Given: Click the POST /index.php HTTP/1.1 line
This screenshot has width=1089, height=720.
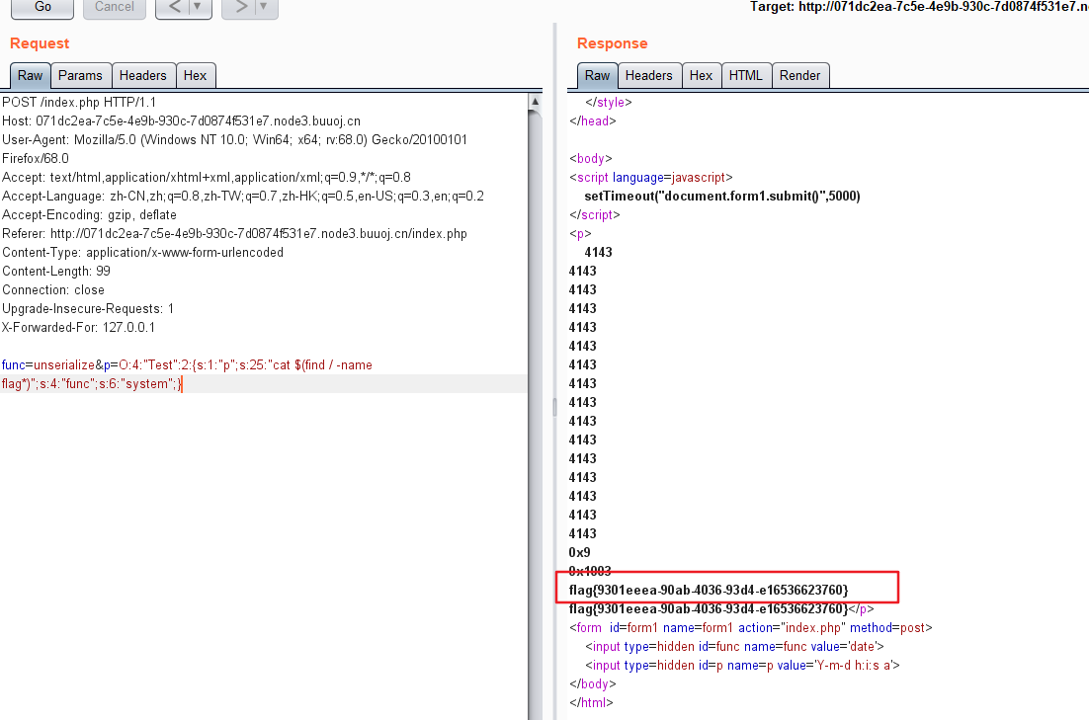Looking at the screenshot, I should click(x=79, y=102).
